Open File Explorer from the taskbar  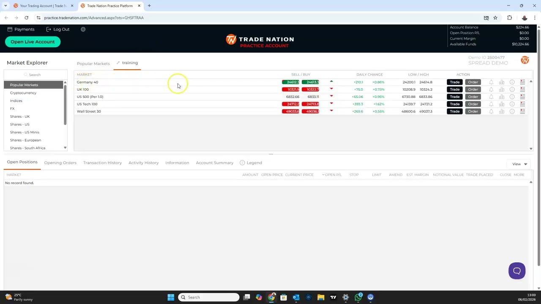321,297
